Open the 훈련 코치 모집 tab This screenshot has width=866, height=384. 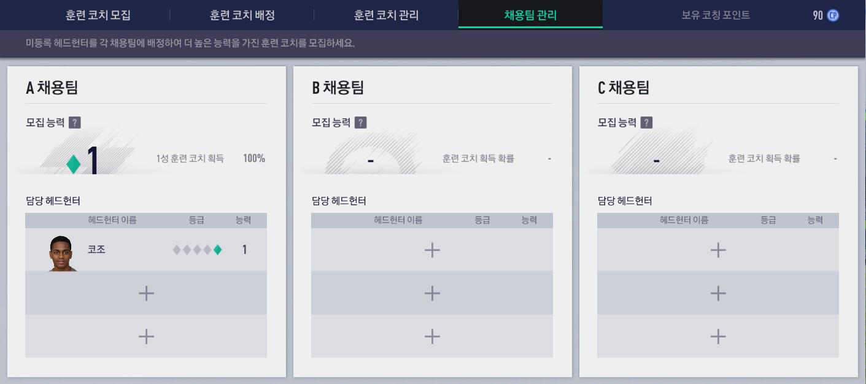98,15
